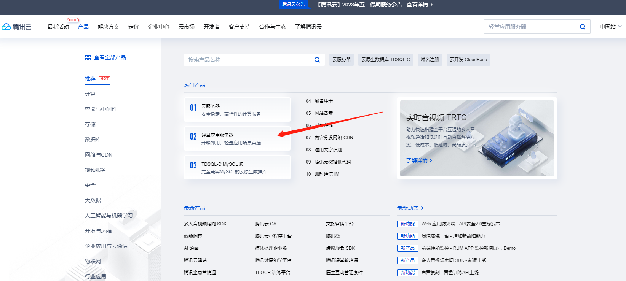
Task: Open the 解决方案 menu
Action: [x=109, y=27]
